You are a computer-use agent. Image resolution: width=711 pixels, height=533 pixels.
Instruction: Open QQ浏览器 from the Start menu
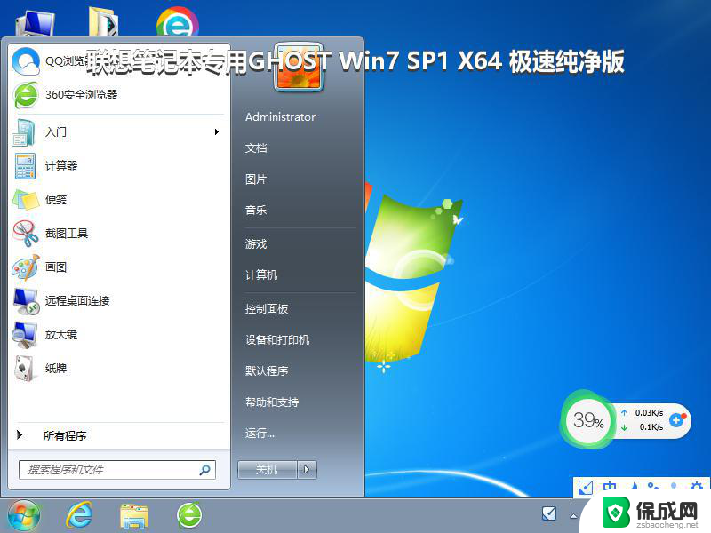click(117, 61)
